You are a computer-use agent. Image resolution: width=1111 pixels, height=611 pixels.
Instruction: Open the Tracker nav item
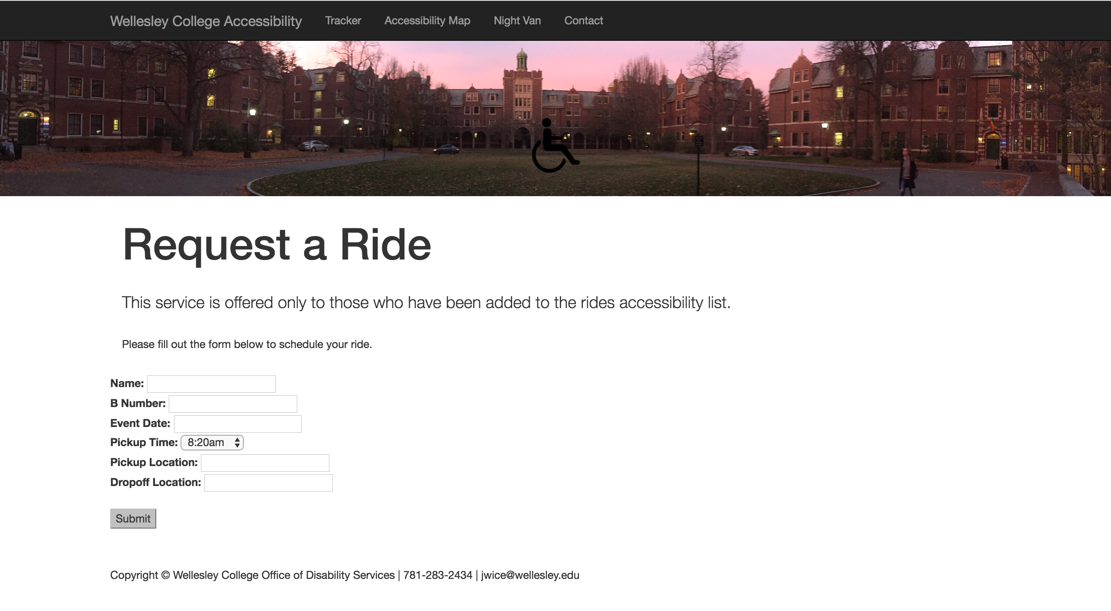[x=343, y=21]
